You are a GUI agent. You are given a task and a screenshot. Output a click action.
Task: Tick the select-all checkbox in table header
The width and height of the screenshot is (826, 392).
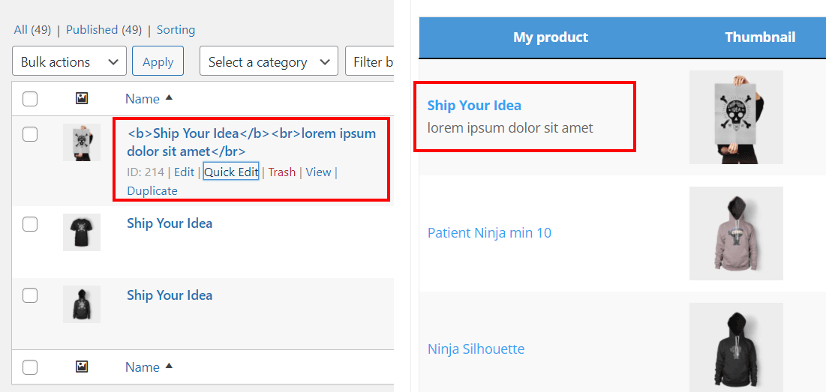pyautogui.click(x=30, y=99)
